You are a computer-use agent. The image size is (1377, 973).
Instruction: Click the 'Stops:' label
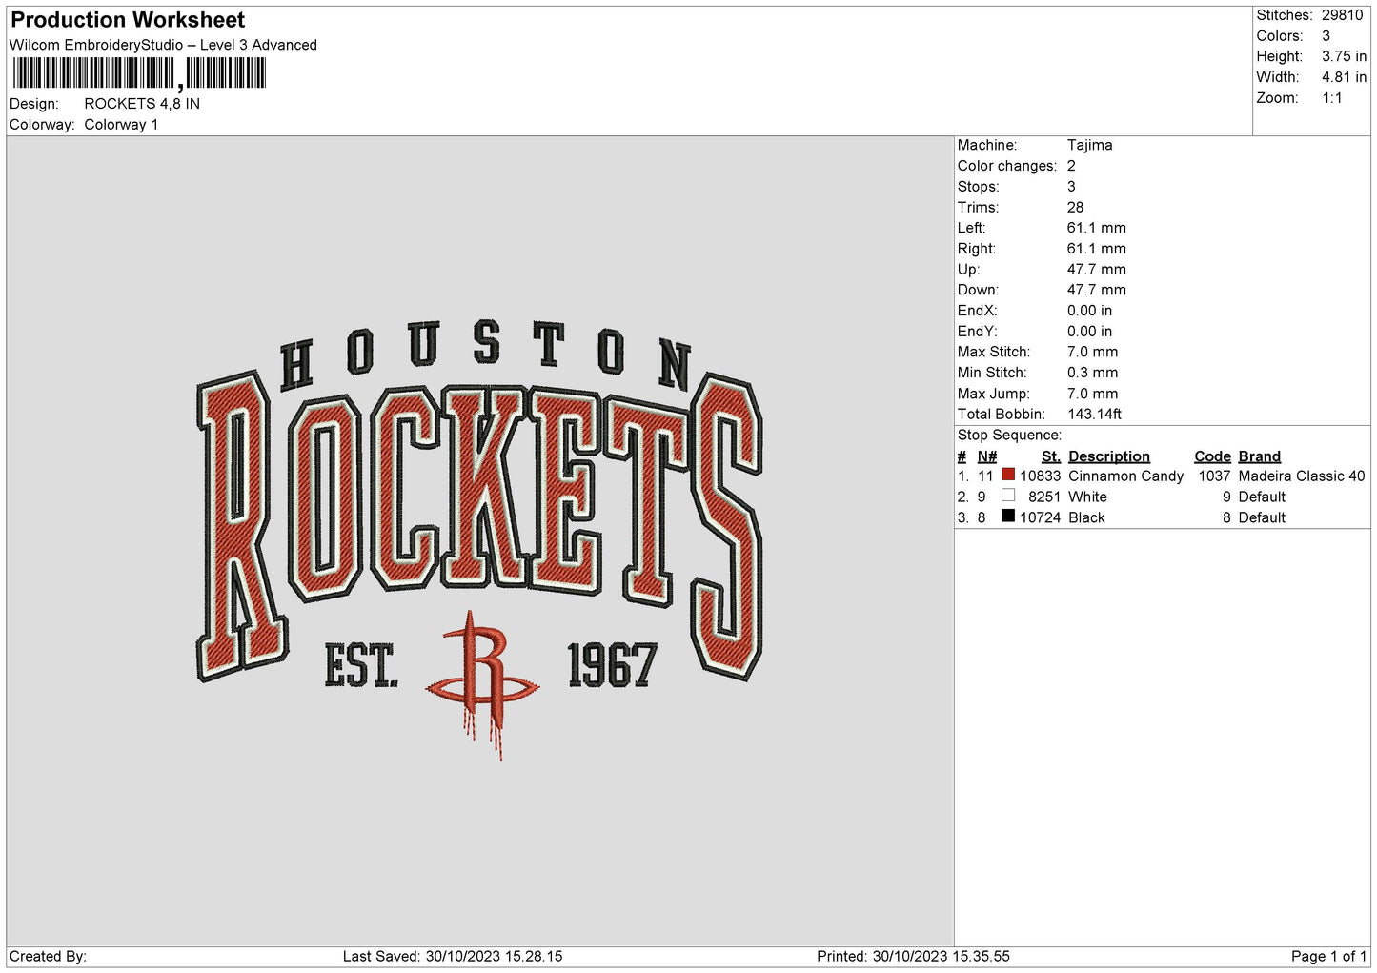point(979,187)
